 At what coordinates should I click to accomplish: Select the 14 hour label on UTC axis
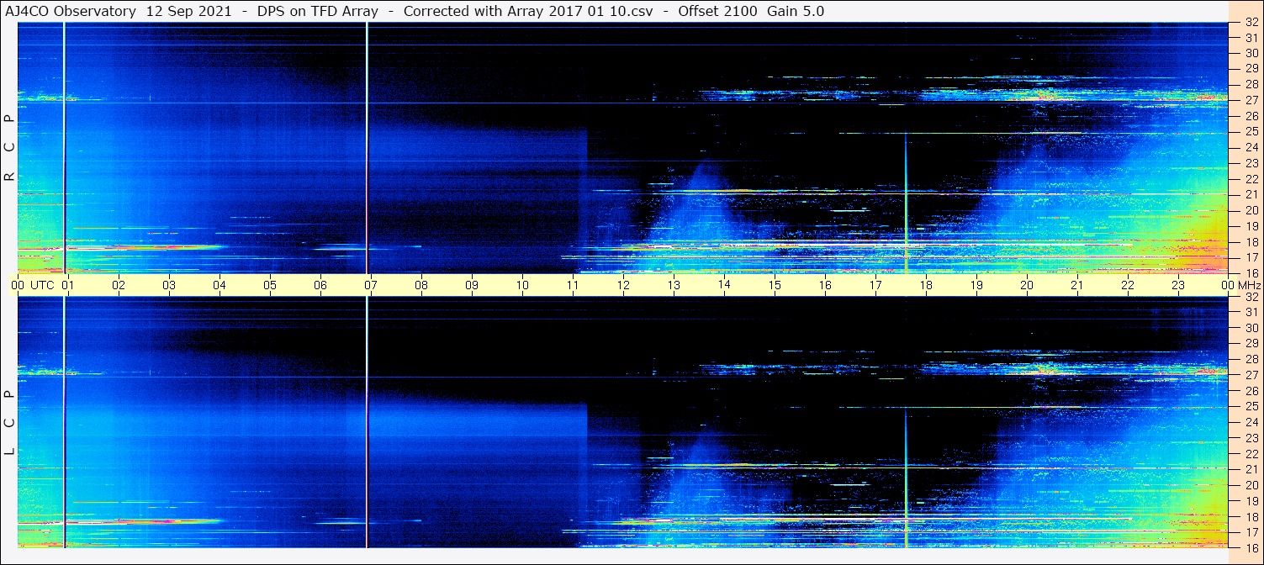pyautogui.click(x=724, y=285)
